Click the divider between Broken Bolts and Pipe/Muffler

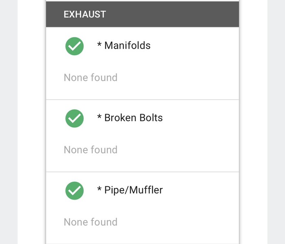pyautogui.click(x=142, y=172)
